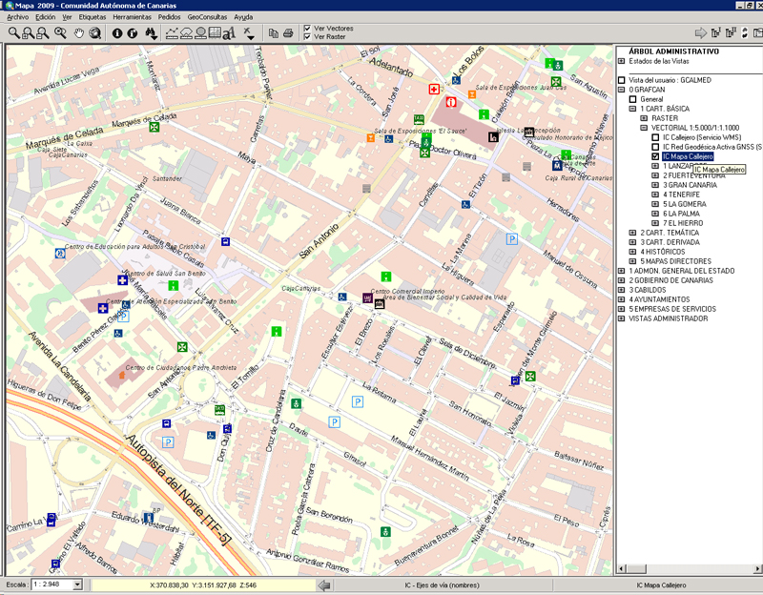Screen dimensions: 763x595
Task: Collapse the 1 CART. BÁSICA node
Action: point(632,109)
